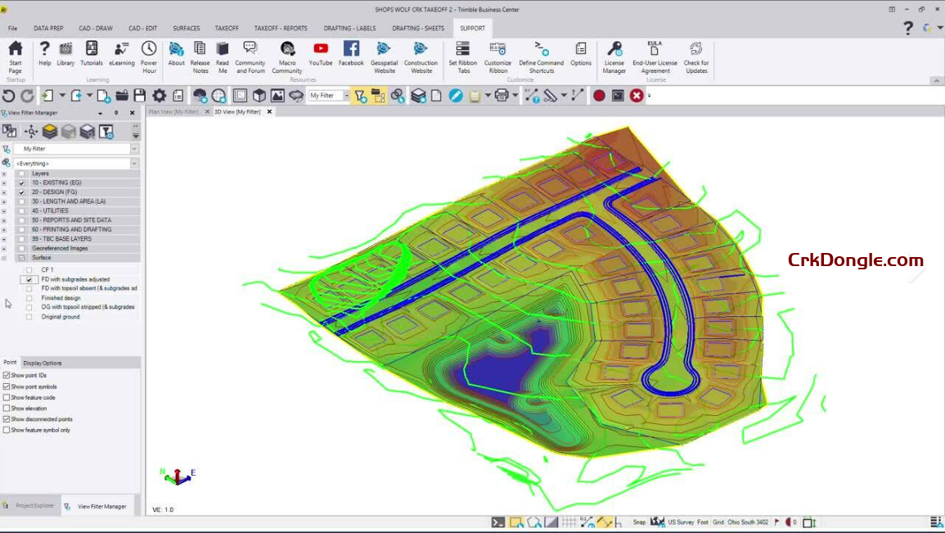The height and width of the screenshot is (533, 945).
Task: Toggle visibility of the 20 - DESIGN (FG) layer
Action: click(x=20, y=192)
